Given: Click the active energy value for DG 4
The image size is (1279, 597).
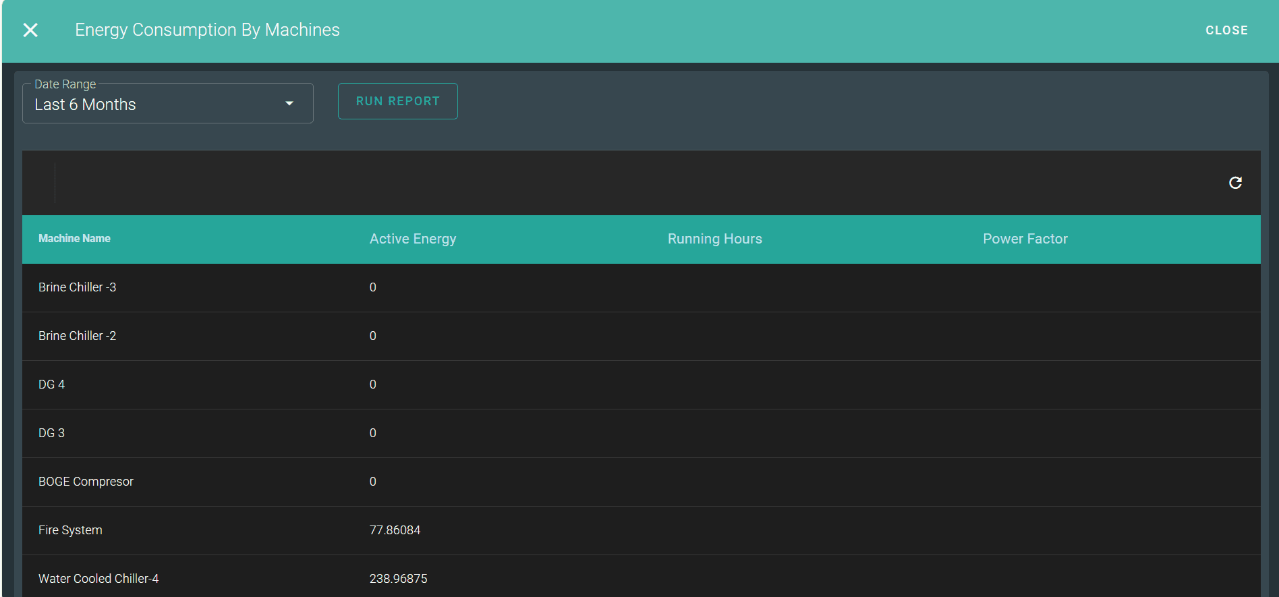Looking at the screenshot, I should [372, 385].
